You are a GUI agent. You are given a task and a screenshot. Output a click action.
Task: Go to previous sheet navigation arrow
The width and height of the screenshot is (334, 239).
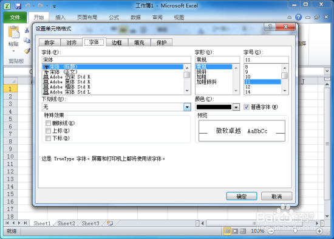click(13, 223)
